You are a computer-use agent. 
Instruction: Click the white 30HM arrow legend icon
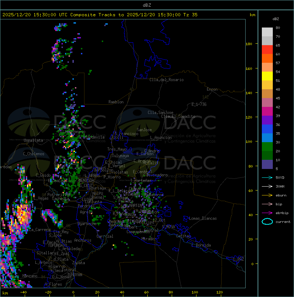point(267,186)
